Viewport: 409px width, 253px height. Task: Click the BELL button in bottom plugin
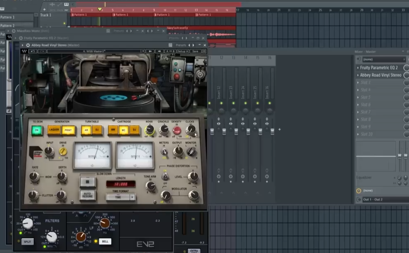pos(105,242)
